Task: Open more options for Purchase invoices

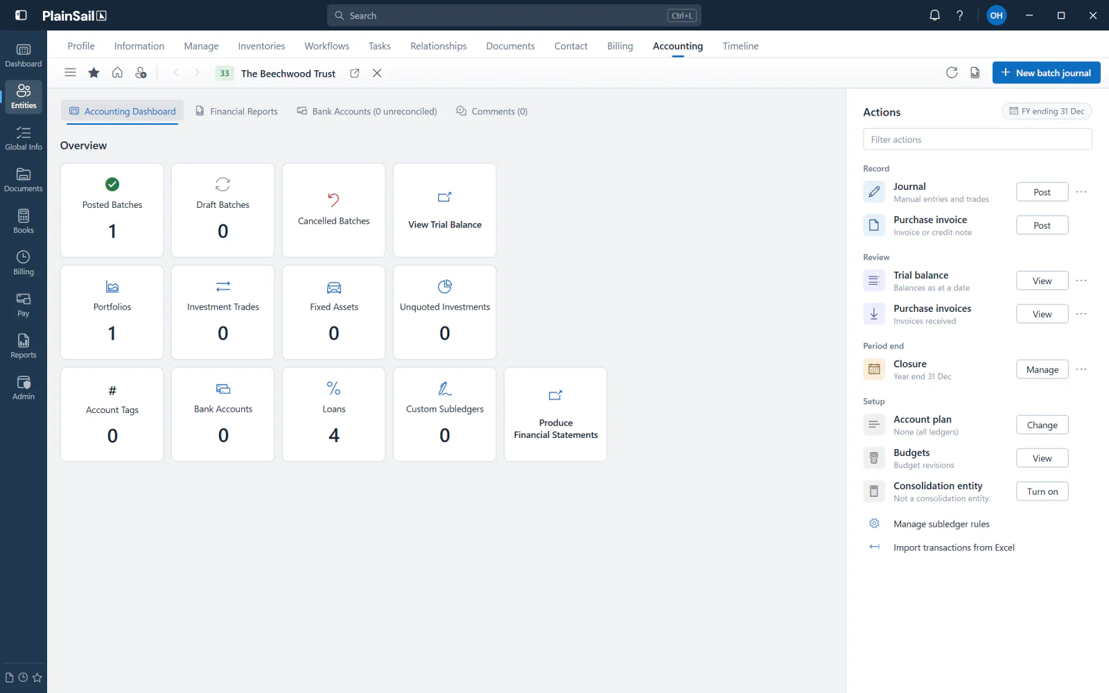Action: point(1081,314)
